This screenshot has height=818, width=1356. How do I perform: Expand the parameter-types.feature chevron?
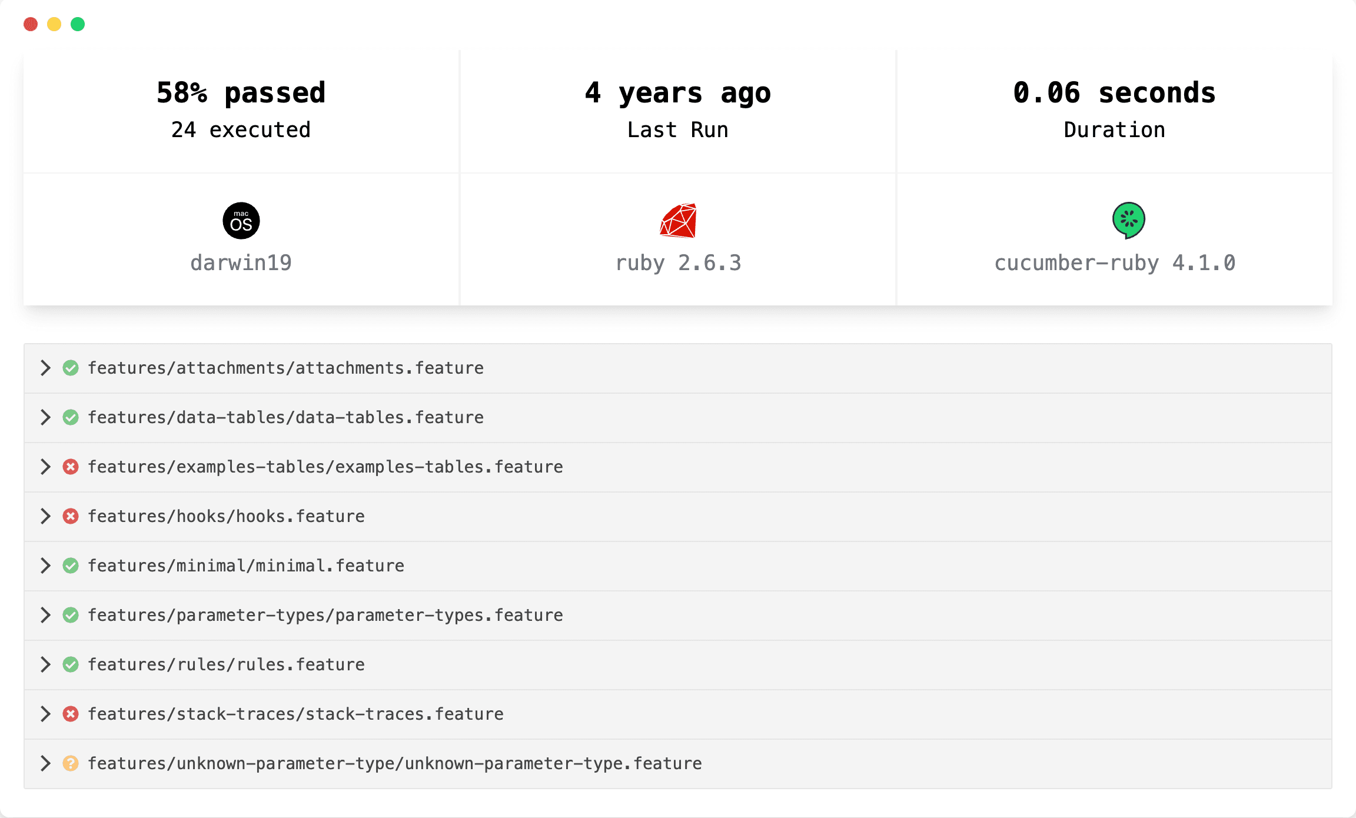(45, 616)
